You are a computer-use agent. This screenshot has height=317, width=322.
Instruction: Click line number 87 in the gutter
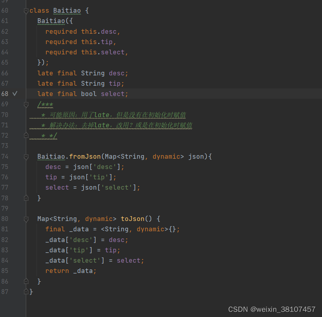point(5,292)
